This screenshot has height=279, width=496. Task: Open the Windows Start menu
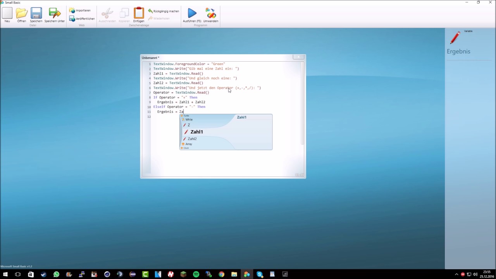coord(5,274)
